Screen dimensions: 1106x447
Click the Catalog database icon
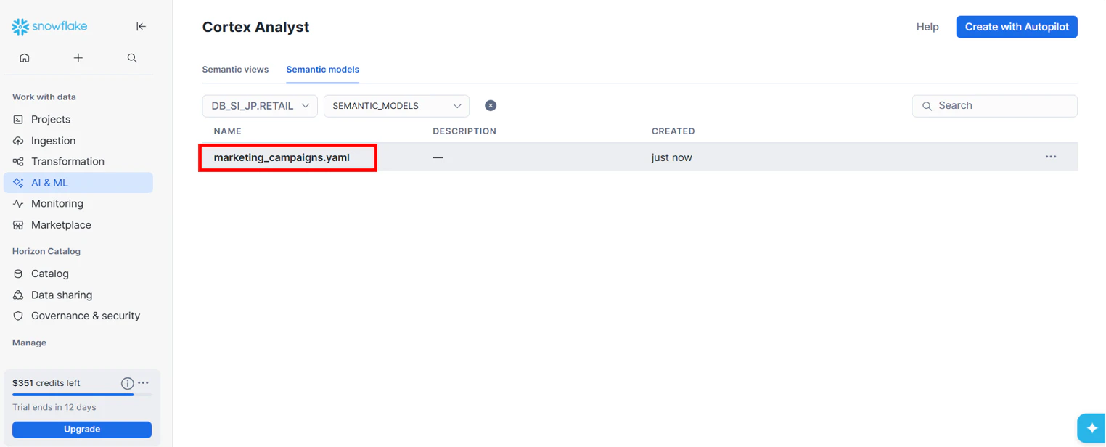(18, 274)
